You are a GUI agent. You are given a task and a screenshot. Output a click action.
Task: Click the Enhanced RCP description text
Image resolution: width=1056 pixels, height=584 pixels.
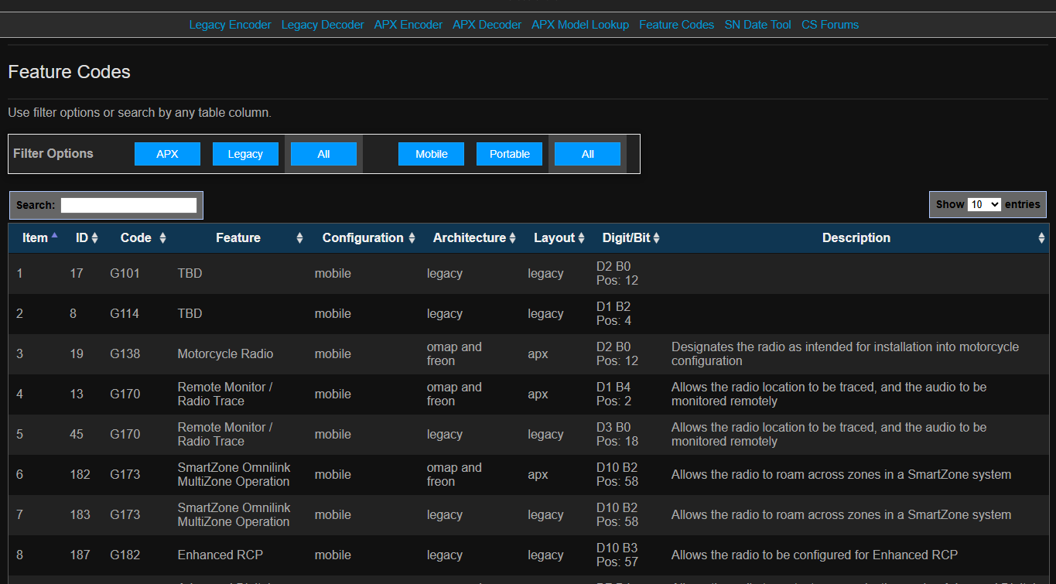click(x=815, y=555)
